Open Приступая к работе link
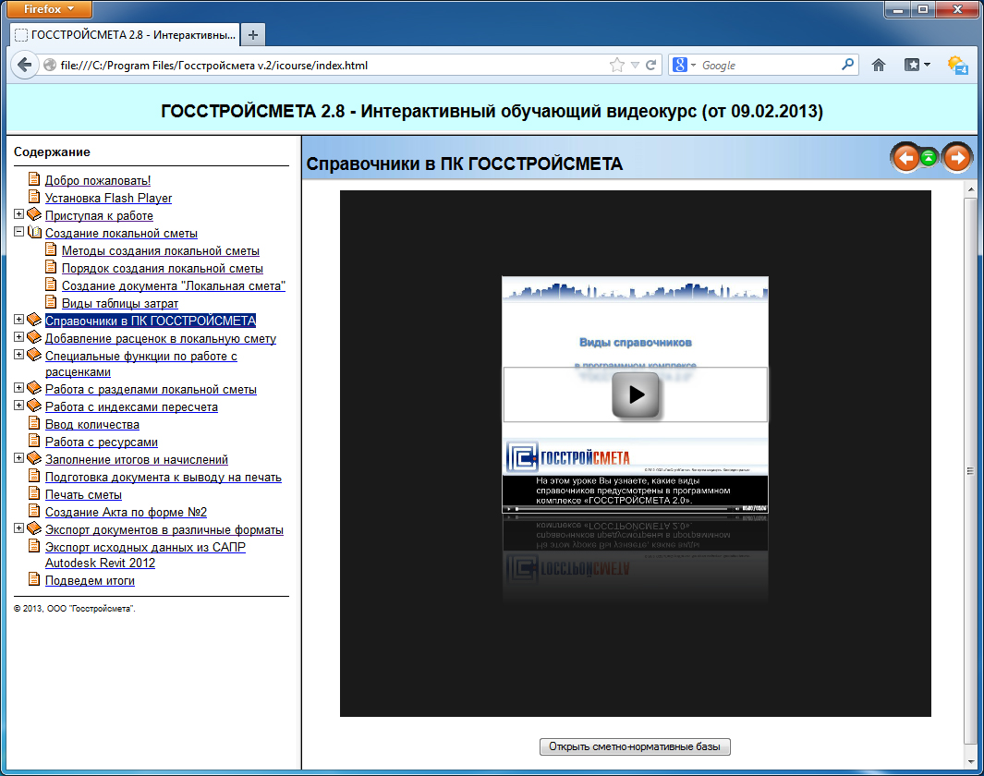Screen dimensions: 984x776 coord(99,216)
